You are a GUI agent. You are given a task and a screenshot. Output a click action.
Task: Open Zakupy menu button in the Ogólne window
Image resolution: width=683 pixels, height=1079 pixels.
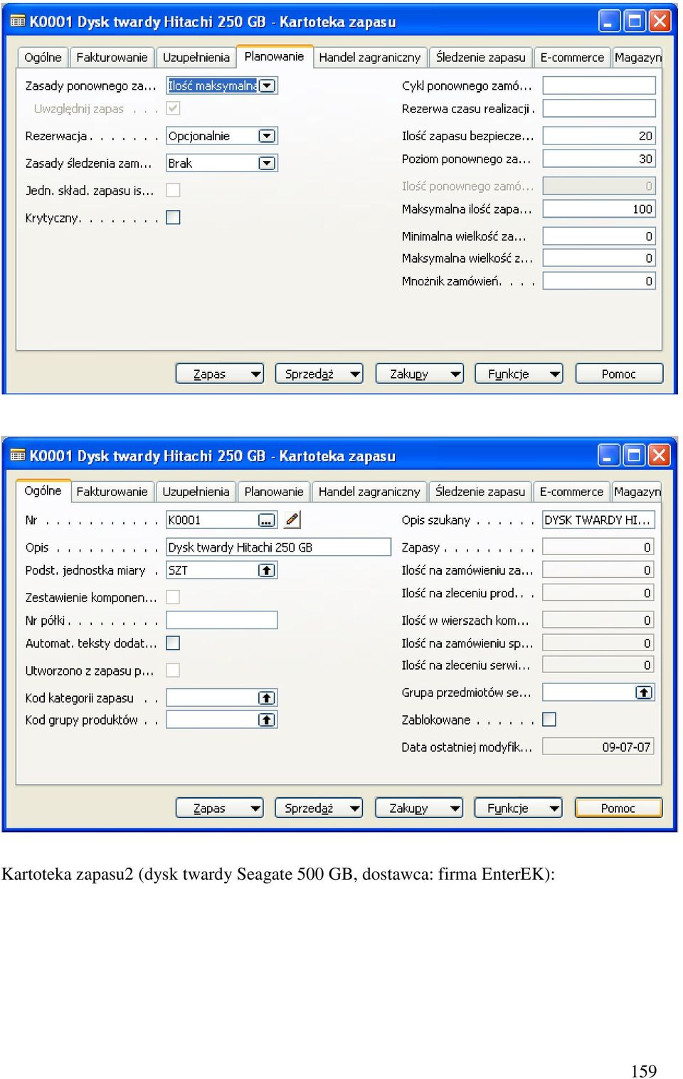click(x=419, y=808)
